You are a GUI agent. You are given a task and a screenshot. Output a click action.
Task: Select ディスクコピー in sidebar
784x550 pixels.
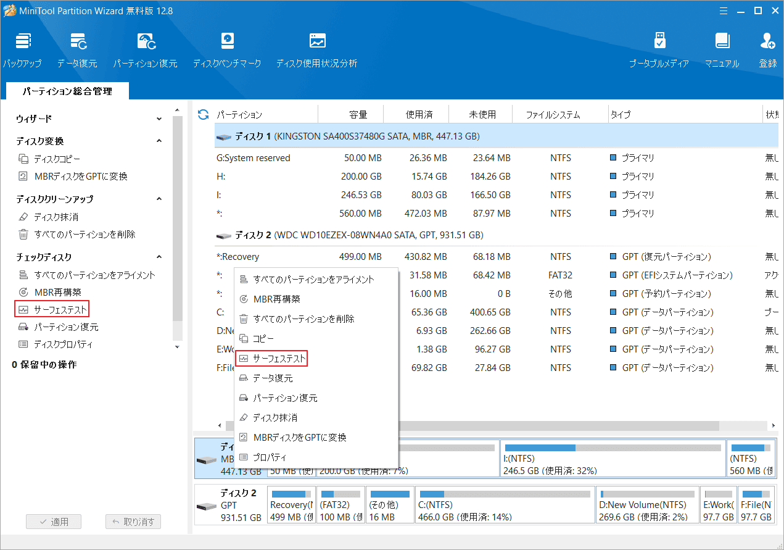[49, 159]
